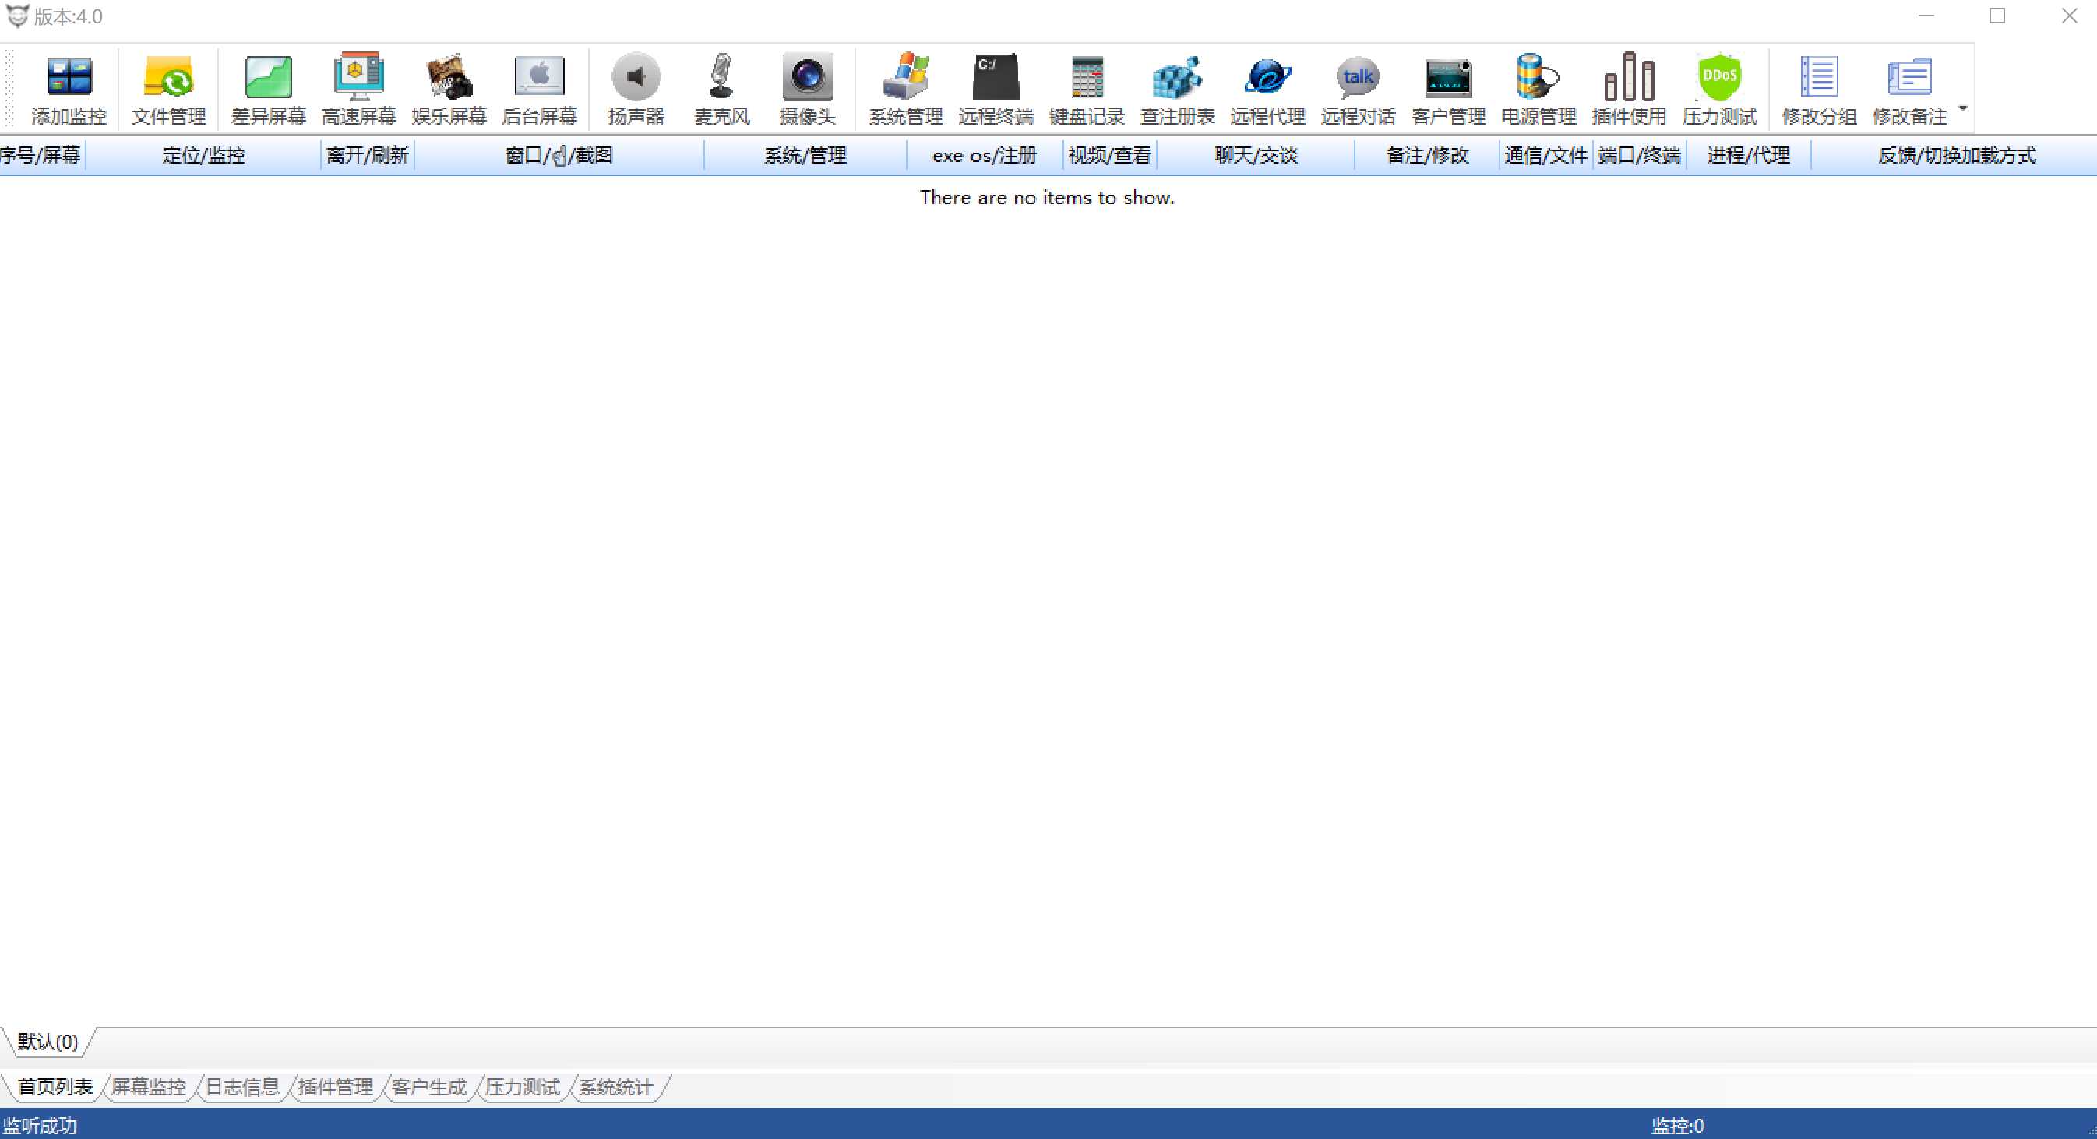This screenshot has width=2097, height=1139.
Task: Sort by 备注/修改 column header
Action: click(1427, 156)
